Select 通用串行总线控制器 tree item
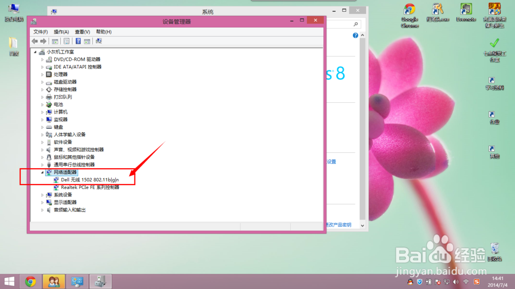This screenshot has width=515, height=289. tap(74, 165)
